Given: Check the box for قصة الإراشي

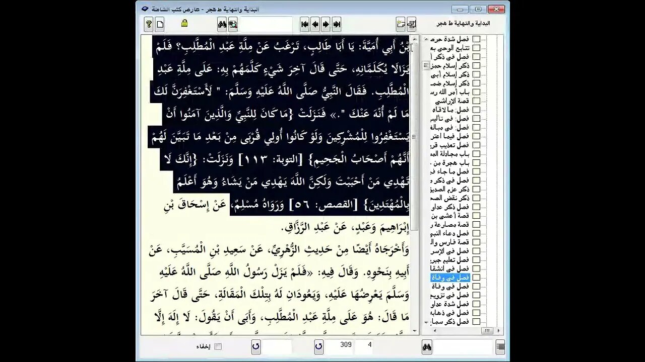Looking at the screenshot, I should click(476, 101).
